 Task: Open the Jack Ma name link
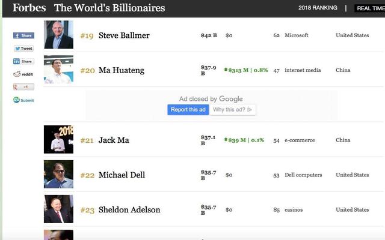(x=114, y=140)
